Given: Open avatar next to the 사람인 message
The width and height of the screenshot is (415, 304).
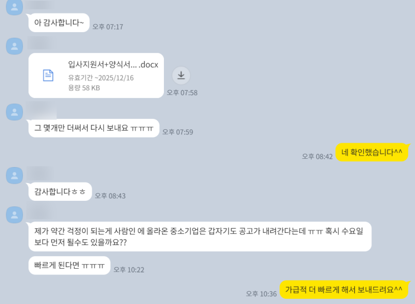Looking at the screenshot, I should point(15,215).
